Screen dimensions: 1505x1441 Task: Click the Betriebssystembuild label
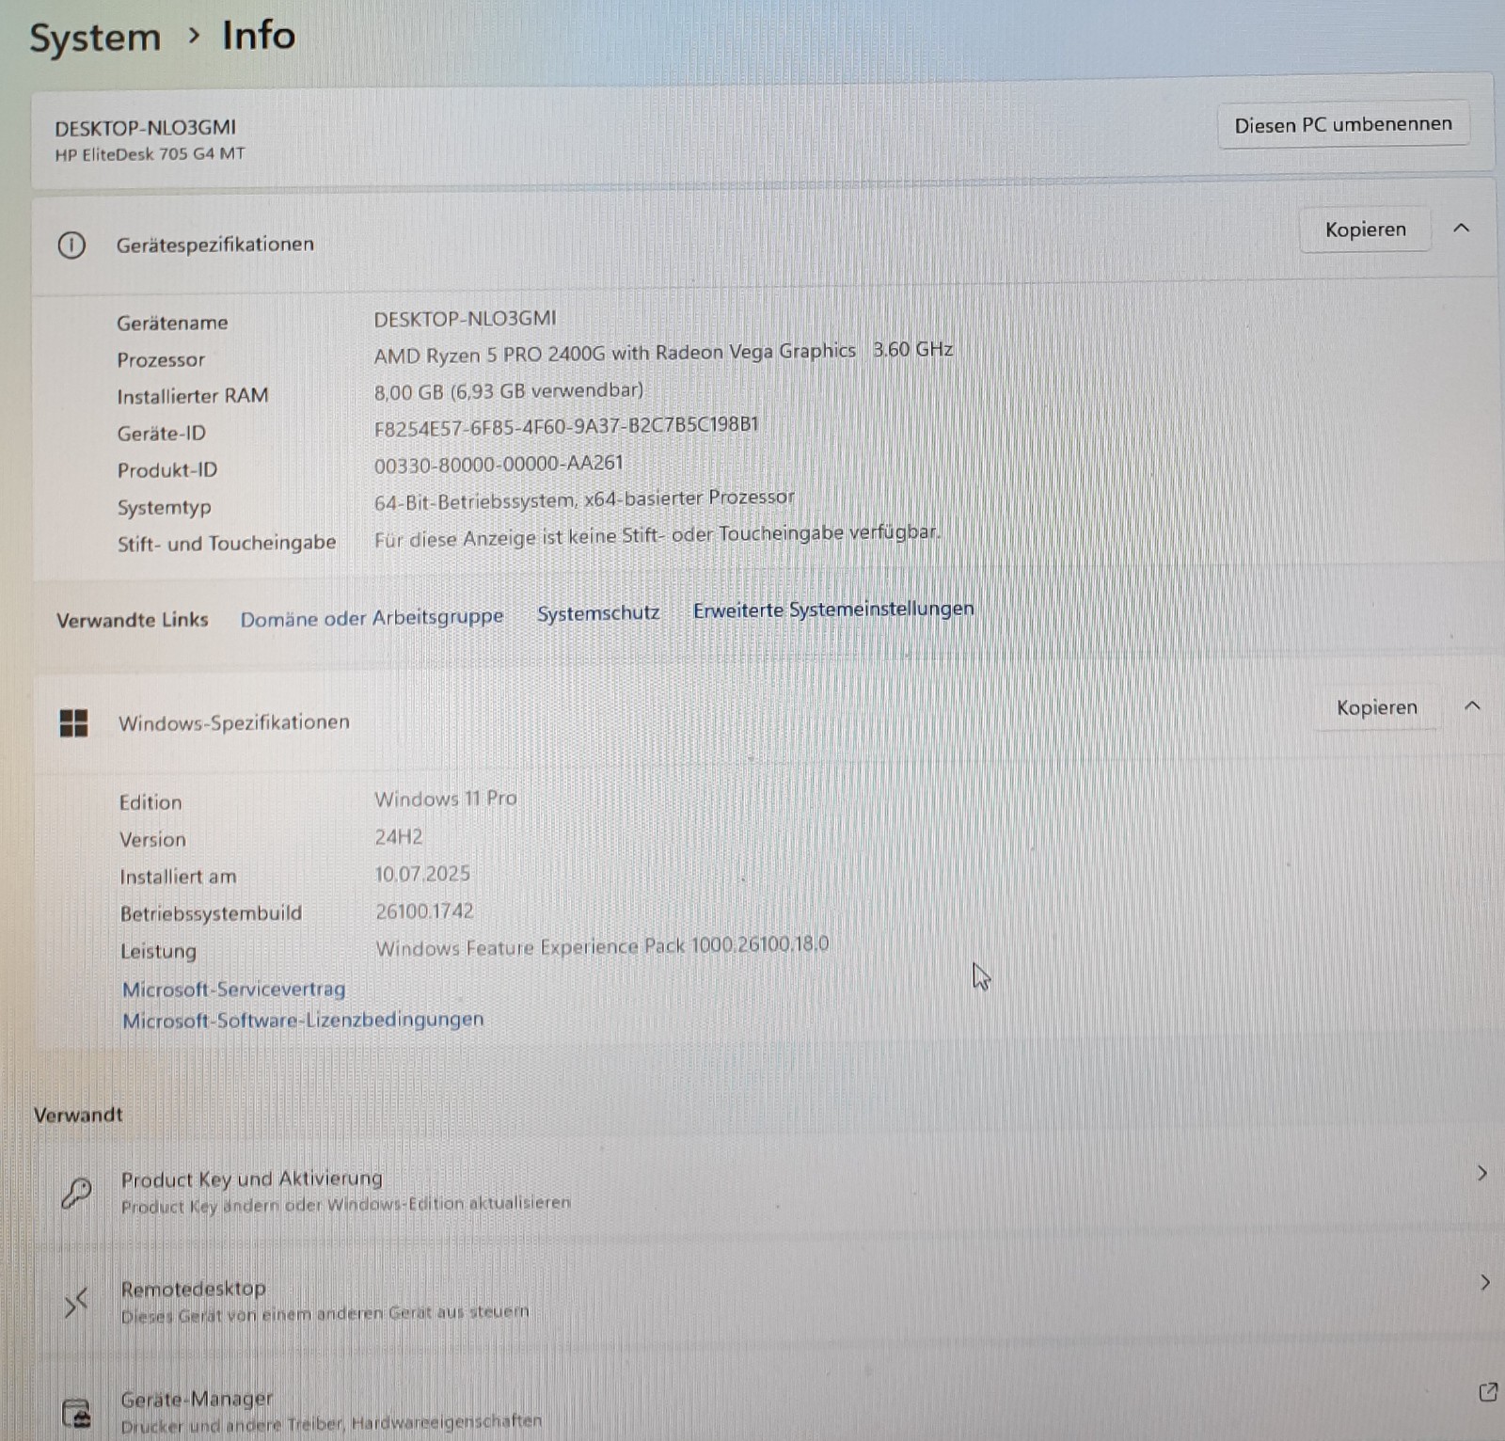pos(211,913)
